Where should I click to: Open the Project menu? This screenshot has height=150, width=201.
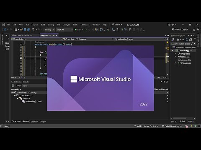click(35, 25)
